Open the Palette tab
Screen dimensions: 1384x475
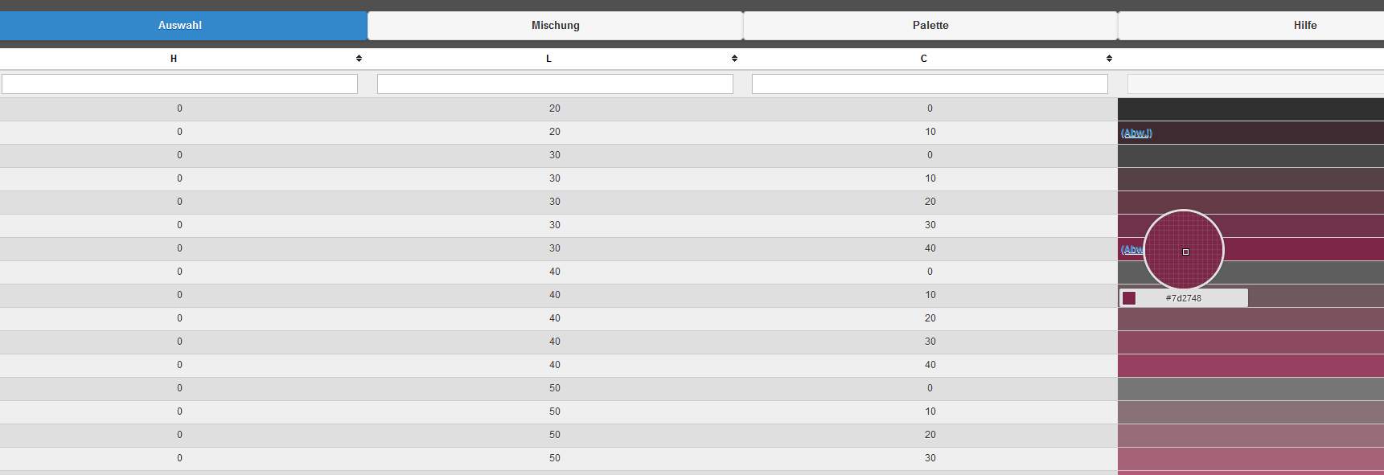coord(930,26)
